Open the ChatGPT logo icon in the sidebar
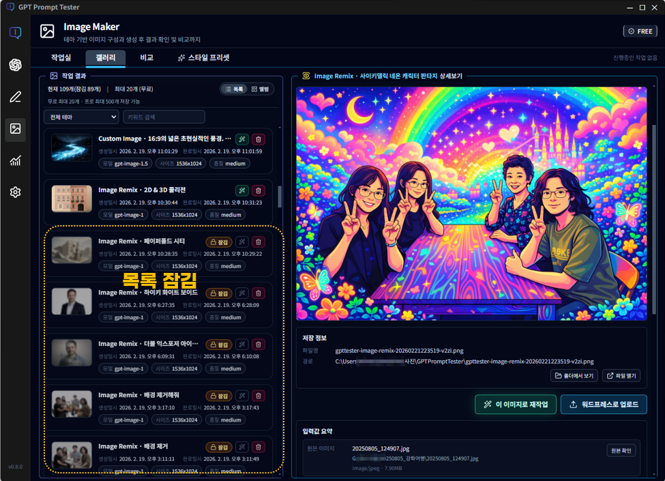The width and height of the screenshot is (665, 481). pyautogui.click(x=15, y=65)
